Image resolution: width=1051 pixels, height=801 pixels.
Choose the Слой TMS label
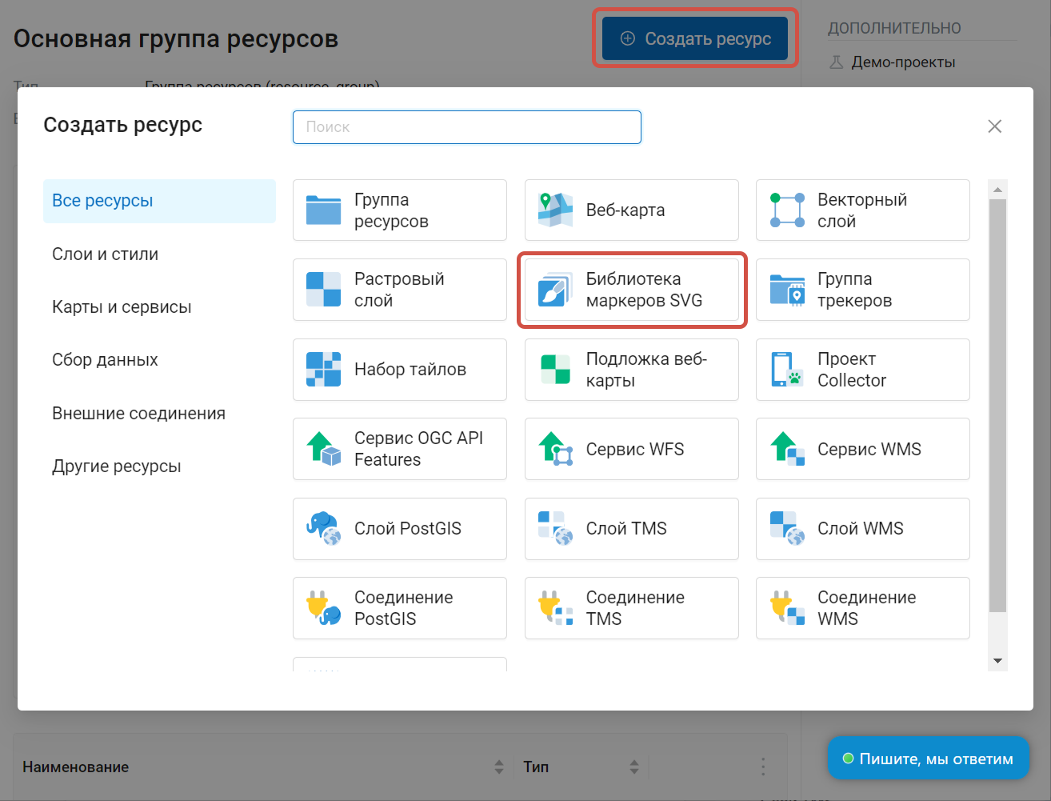coord(626,529)
